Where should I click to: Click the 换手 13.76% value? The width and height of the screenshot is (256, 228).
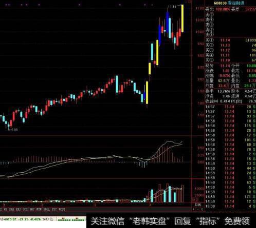(224, 91)
